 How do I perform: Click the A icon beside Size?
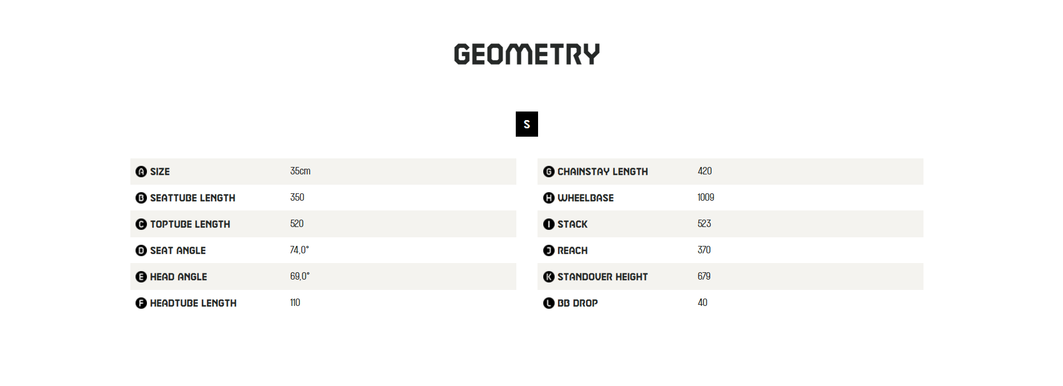pyautogui.click(x=141, y=172)
